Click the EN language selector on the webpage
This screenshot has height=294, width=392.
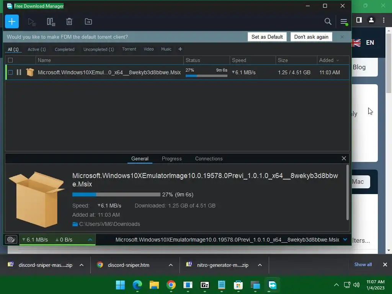tap(370, 42)
